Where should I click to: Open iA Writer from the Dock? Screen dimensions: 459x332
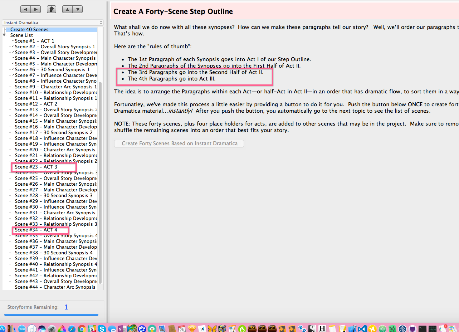tap(202, 329)
